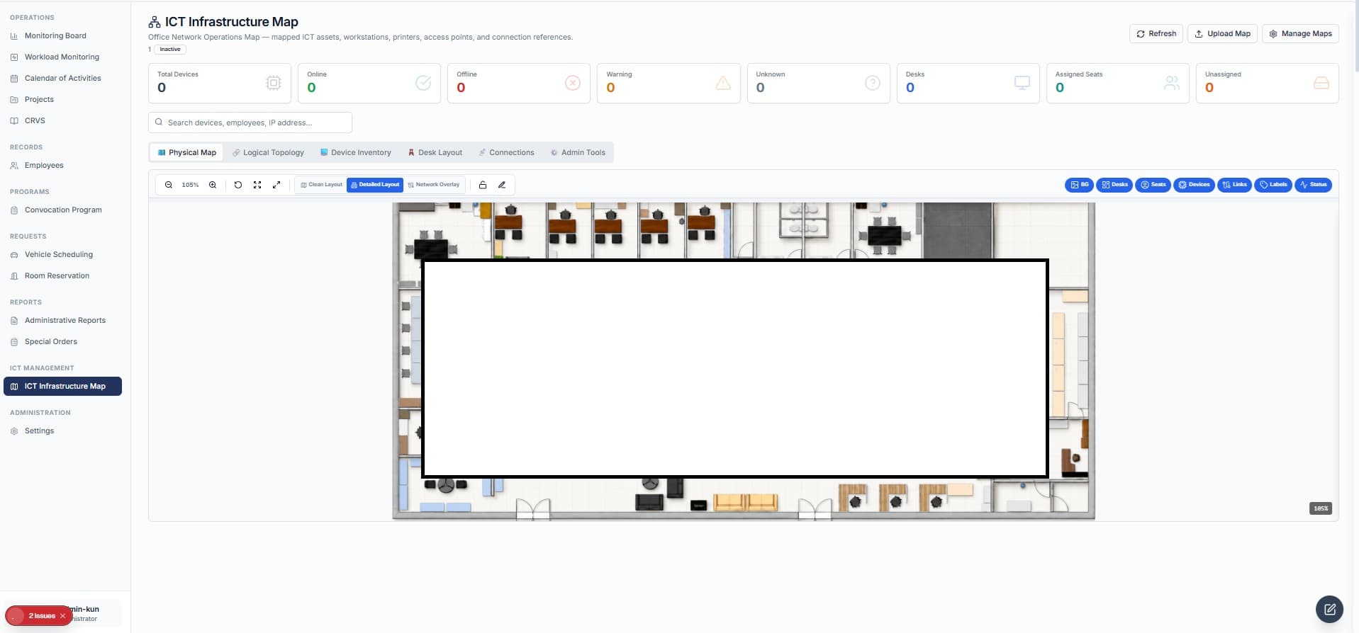
Task: Go to Calendar of Activities
Action: point(62,78)
